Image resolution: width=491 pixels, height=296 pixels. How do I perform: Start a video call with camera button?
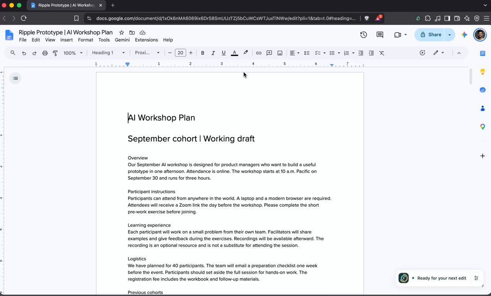(397, 35)
